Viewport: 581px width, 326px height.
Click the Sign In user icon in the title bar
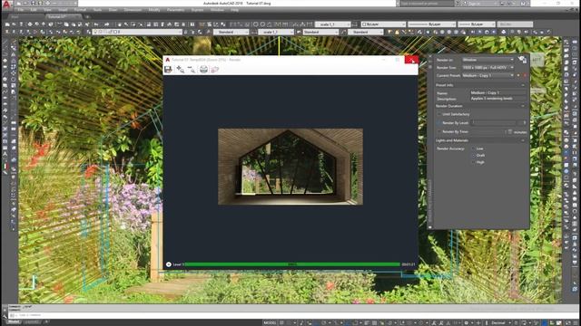(x=465, y=4)
